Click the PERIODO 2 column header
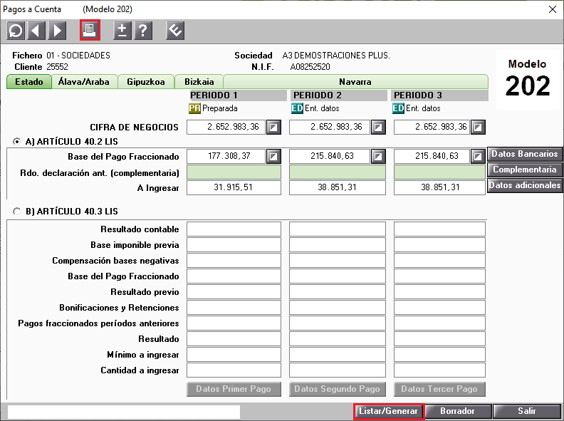 tap(340, 95)
